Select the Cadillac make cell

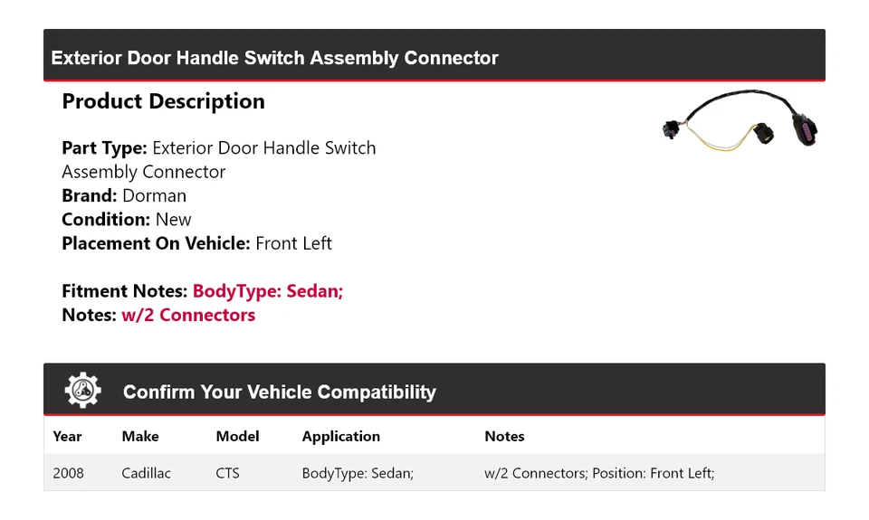[147, 473]
